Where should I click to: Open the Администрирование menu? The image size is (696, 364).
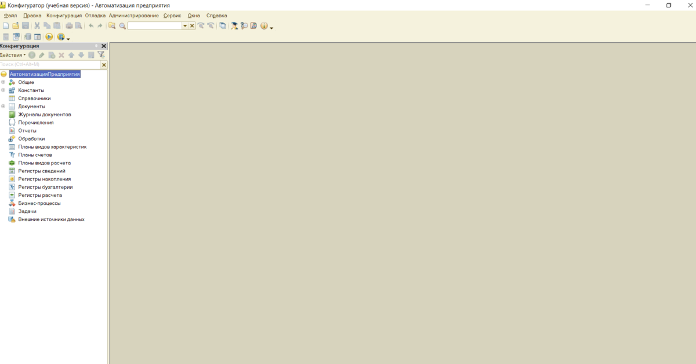pos(133,16)
